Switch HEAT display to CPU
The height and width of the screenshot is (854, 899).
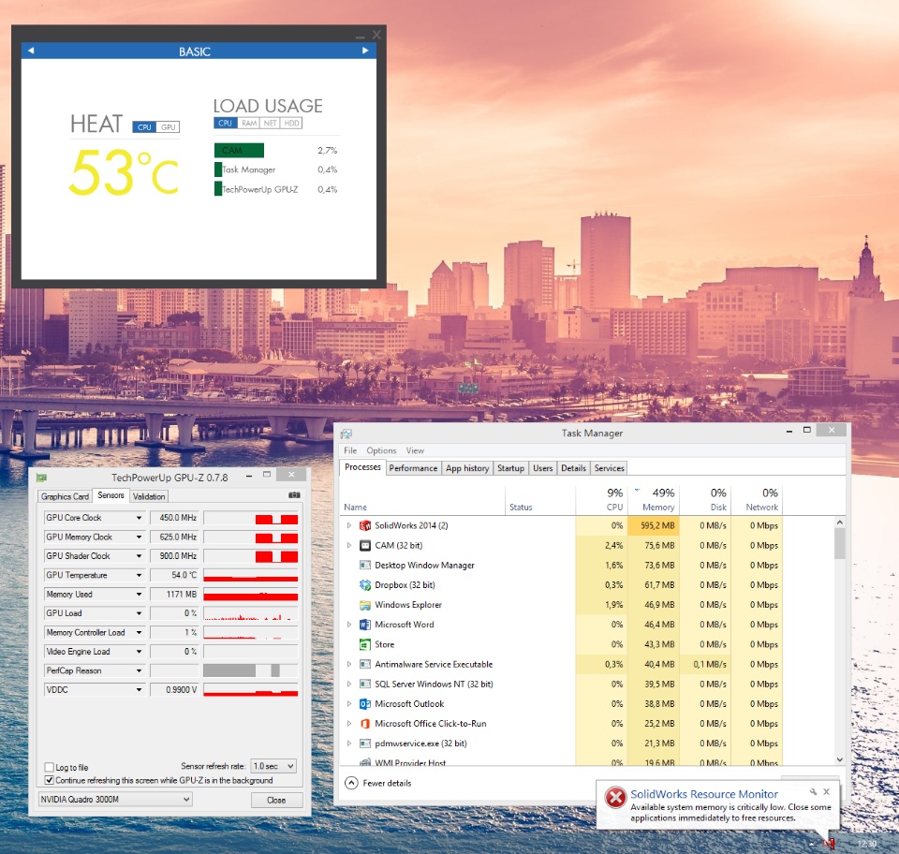click(x=144, y=127)
